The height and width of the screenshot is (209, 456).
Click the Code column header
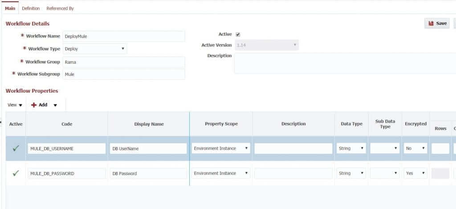66,124
